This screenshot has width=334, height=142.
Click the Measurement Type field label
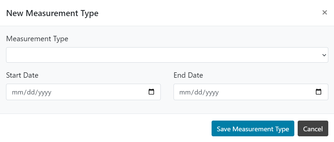(37, 39)
